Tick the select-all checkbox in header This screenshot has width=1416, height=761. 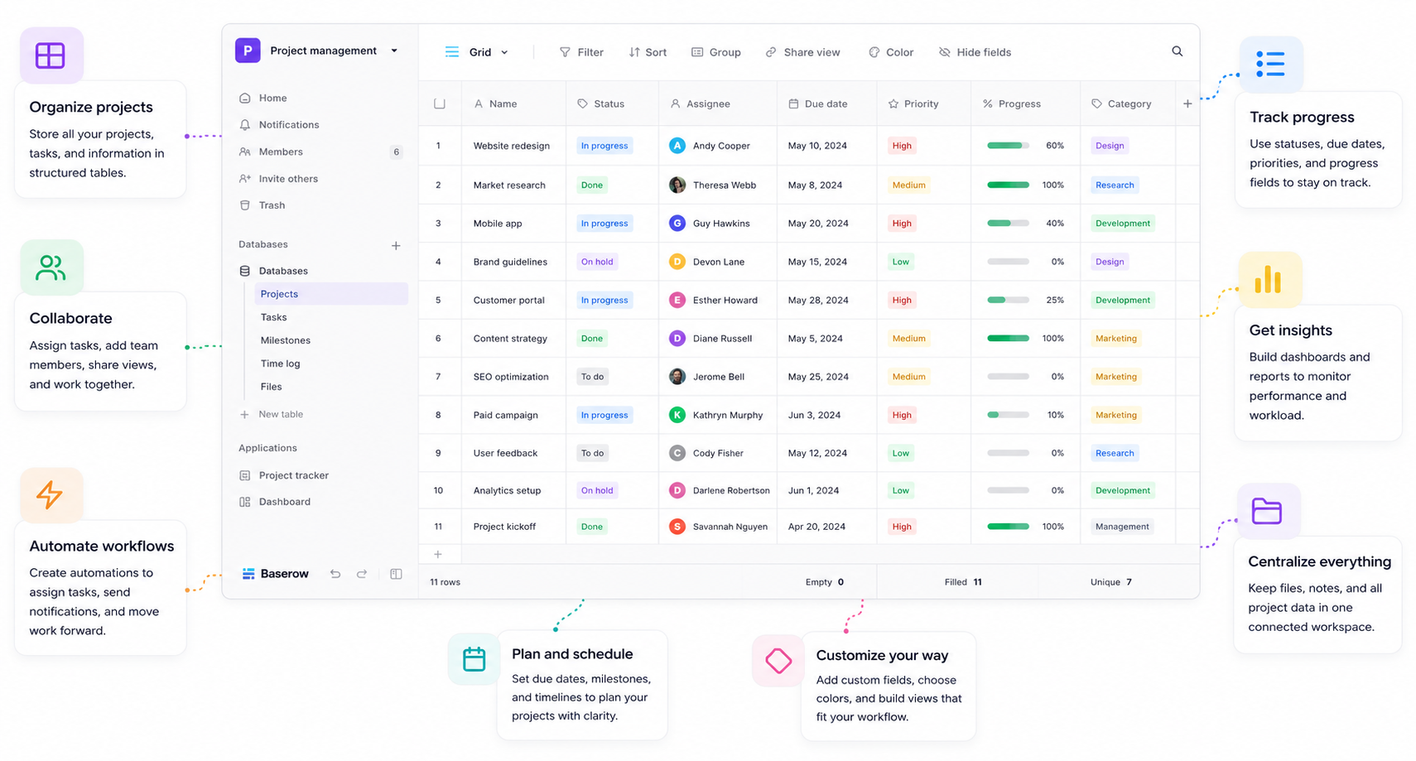[x=440, y=104]
